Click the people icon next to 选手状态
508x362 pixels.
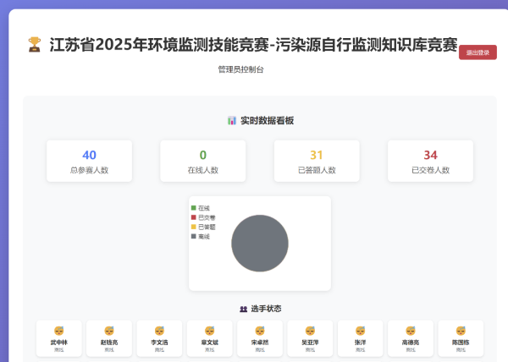244,309
